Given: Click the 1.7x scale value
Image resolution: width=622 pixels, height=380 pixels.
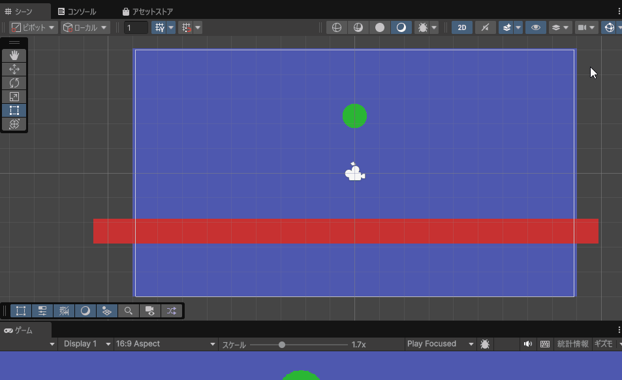Looking at the screenshot, I should click(x=358, y=345).
